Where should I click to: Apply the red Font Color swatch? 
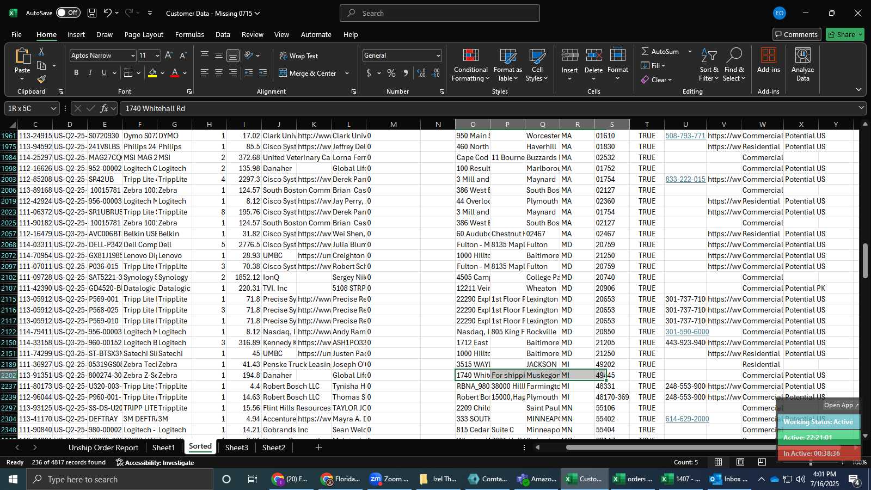(175, 73)
